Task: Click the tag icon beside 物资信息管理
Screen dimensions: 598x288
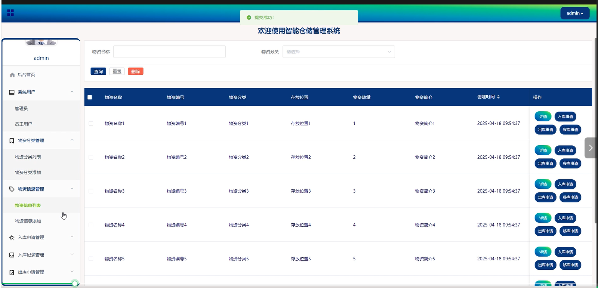Action: click(x=12, y=189)
